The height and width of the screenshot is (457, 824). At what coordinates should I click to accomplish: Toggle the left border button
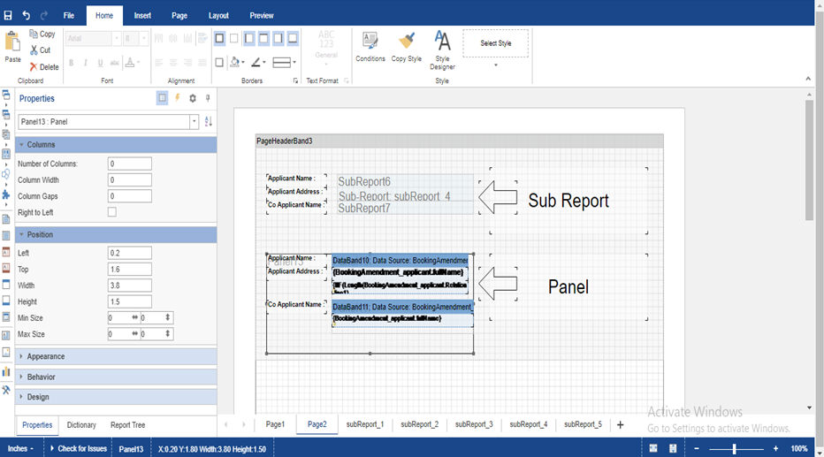pos(249,38)
